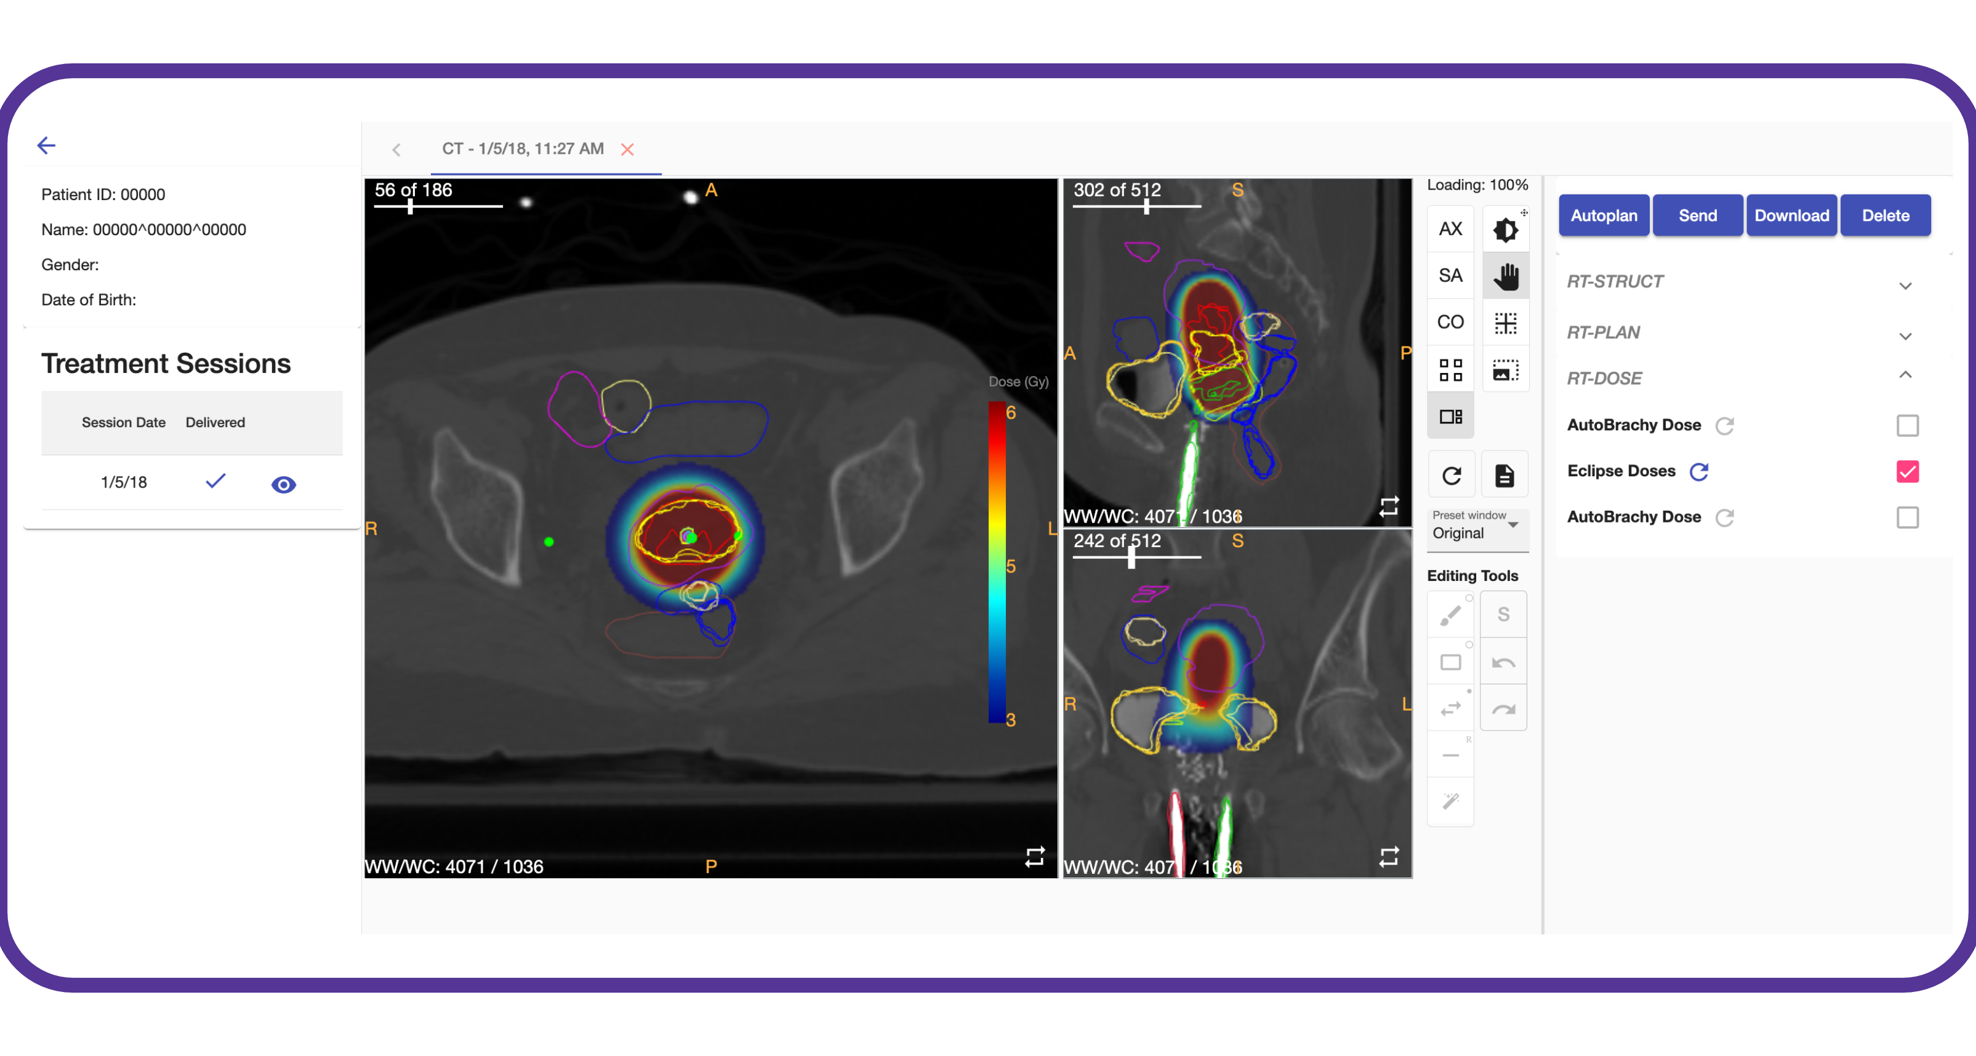Screen dimensions: 1976x1056
Task: Select the pan hand tool
Action: coord(1505,276)
